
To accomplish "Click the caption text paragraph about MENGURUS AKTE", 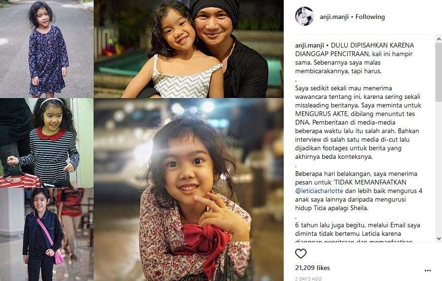I will click(358, 123).
